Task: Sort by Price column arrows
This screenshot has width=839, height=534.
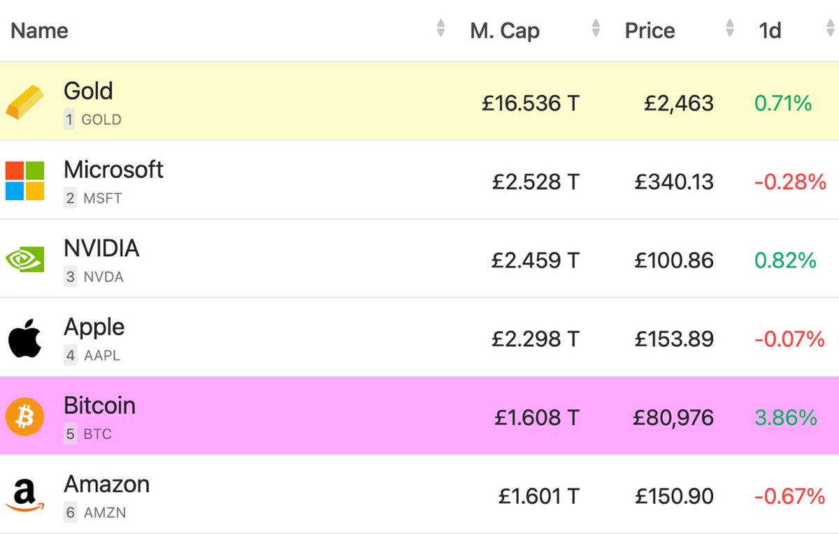Action: [730, 29]
